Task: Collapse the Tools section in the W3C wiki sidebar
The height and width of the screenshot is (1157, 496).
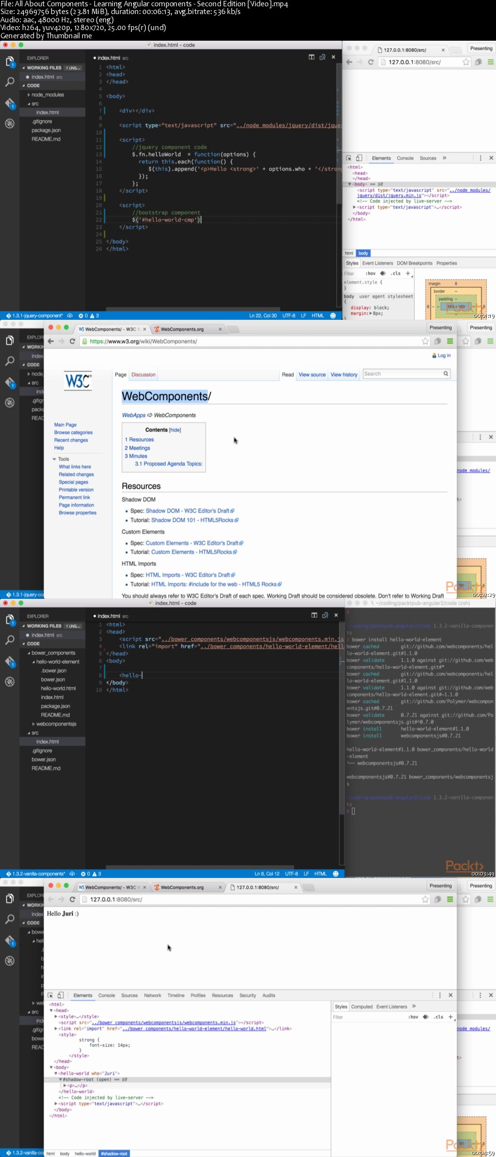Action: (x=54, y=459)
